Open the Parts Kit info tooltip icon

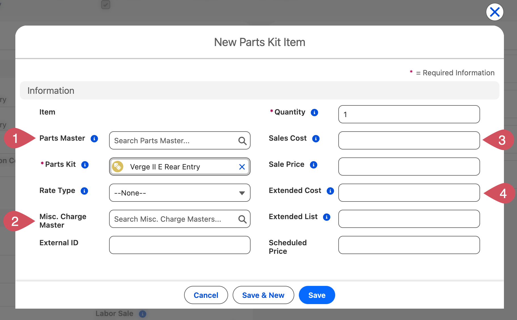tap(85, 165)
